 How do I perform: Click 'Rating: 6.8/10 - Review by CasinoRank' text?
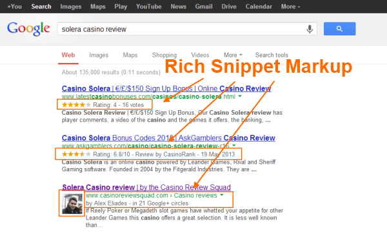point(144,155)
